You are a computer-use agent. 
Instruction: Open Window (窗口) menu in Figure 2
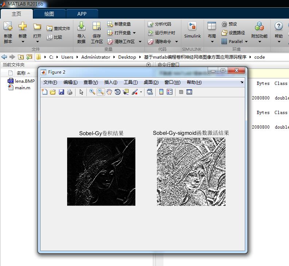click(173, 82)
